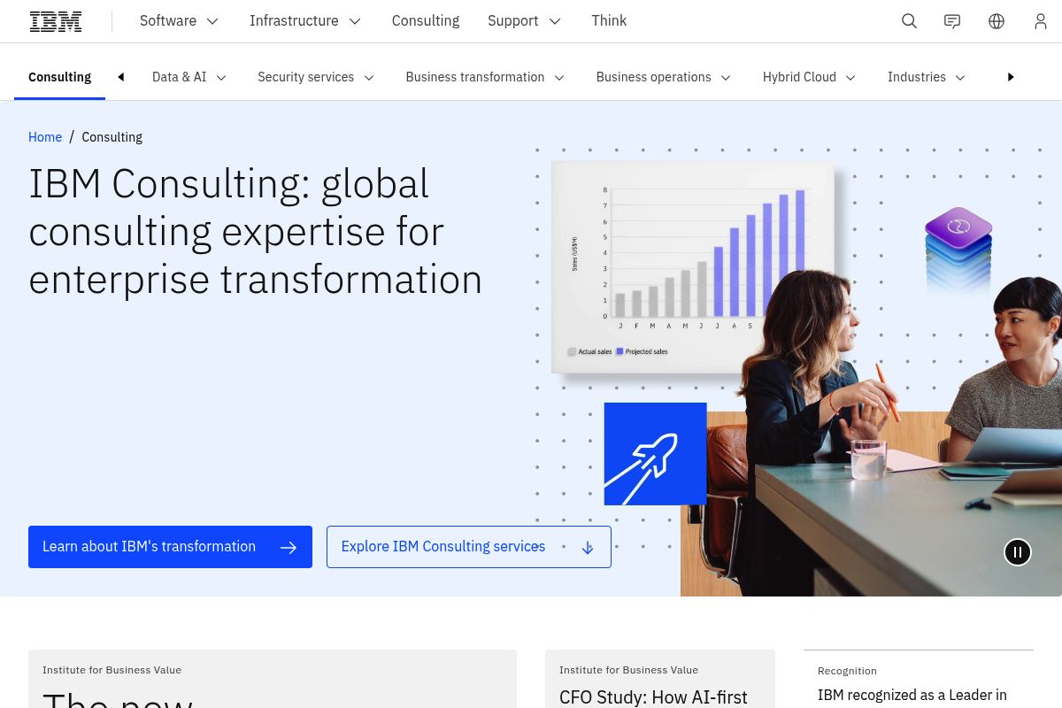Click the 'Recognition' label
The height and width of the screenshot is (708, 1062).
click(x=847, y=671)
